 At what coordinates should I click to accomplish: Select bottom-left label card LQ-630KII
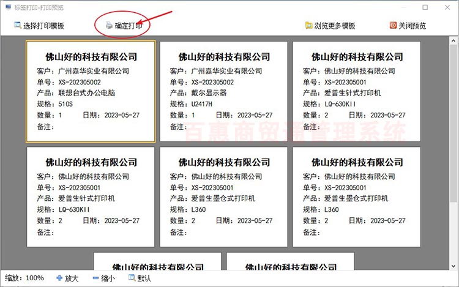tap(91, 197)
